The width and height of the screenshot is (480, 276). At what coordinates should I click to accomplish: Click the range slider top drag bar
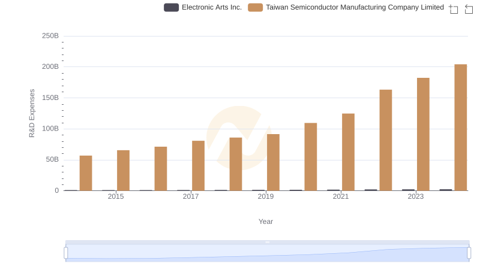point(267,242)
